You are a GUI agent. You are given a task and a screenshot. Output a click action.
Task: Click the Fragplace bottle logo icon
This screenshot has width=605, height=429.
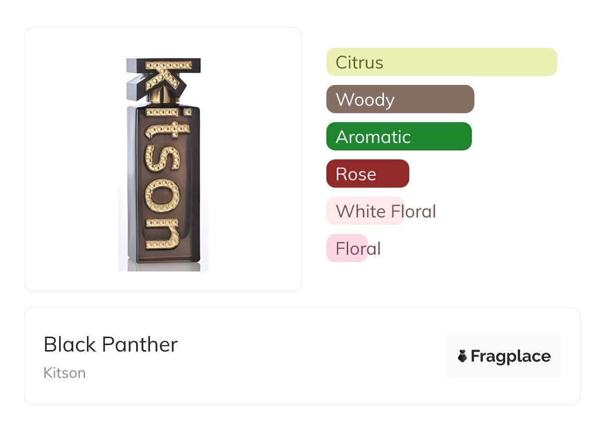tap(462, 356)
